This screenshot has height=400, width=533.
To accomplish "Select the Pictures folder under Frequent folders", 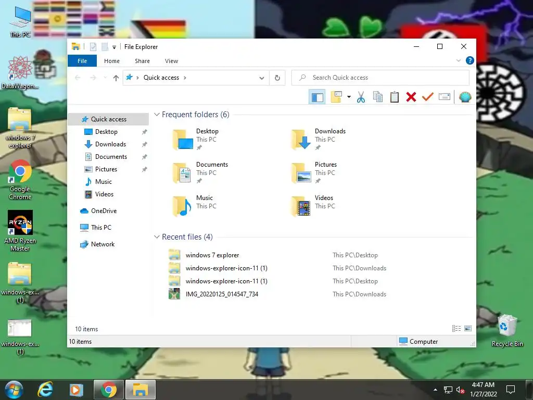I will click(x=315, y=173).
